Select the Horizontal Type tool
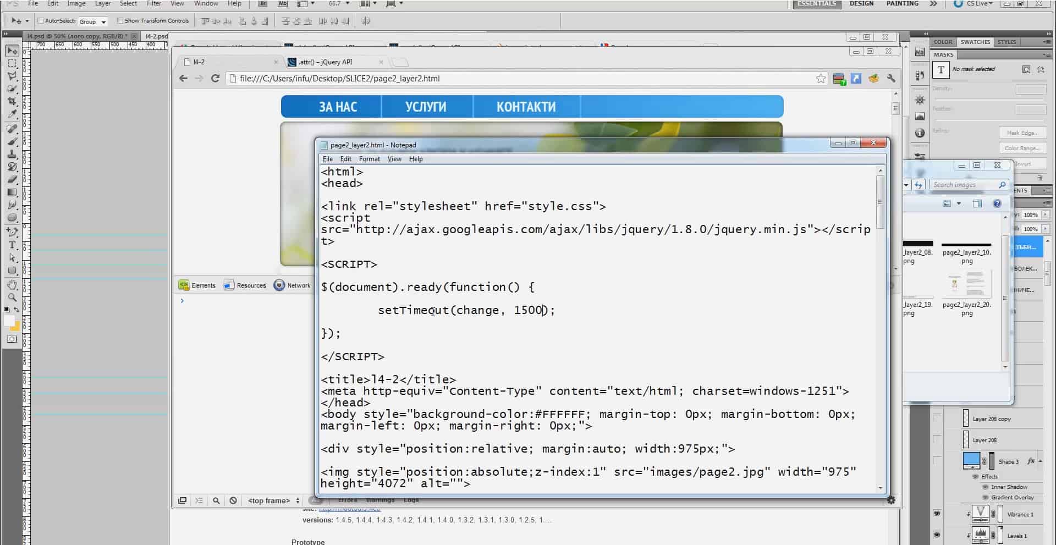Viewport: 1056px width, 545px height. 12,245
